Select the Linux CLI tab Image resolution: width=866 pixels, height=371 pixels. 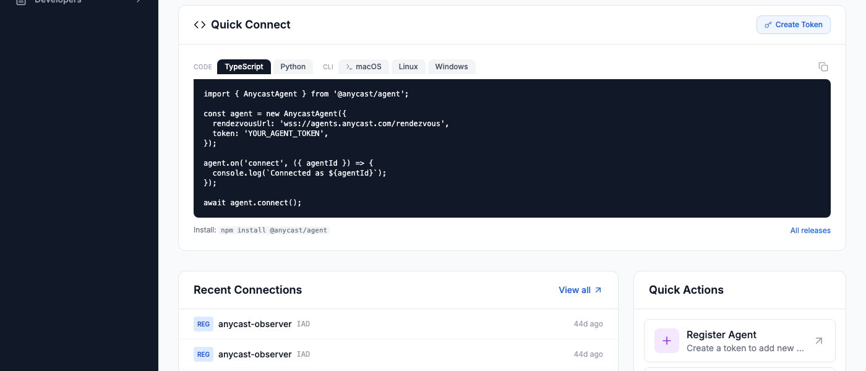[408, 67]
